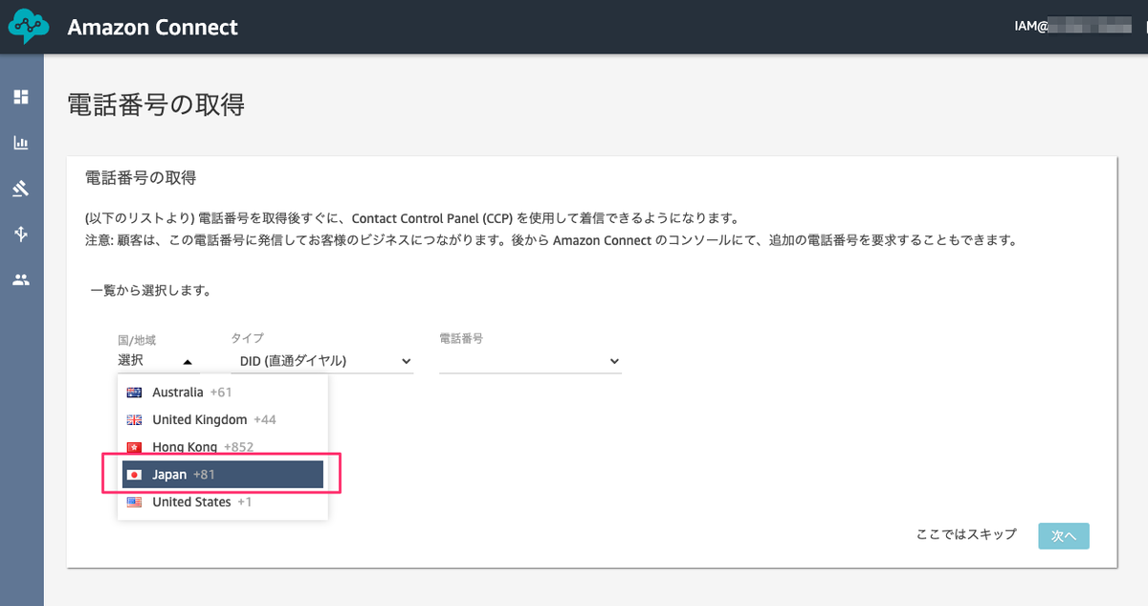Collapse the 国/地域 country dropdown
Image resolution: width=1148 pixels, height=606 pixels.
[x=156, y=361]
